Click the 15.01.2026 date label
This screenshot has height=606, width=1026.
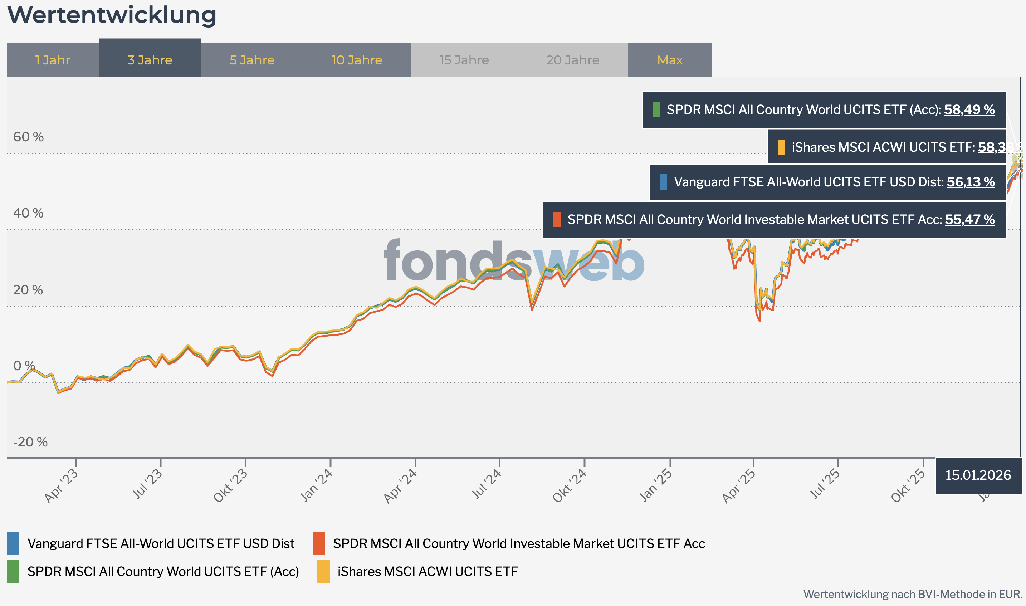tap(978, 475)
